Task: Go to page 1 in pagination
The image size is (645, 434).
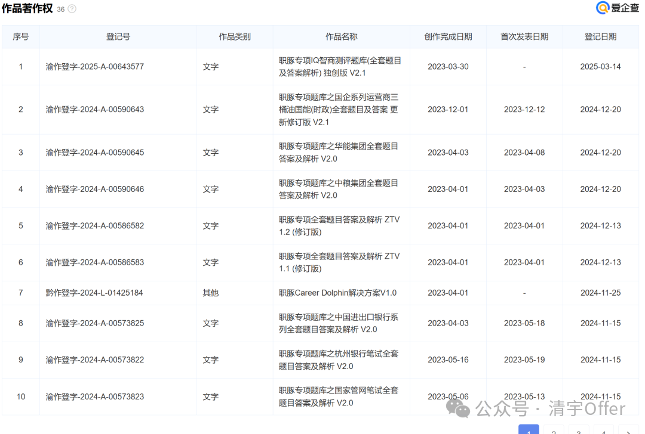Action: (529, 429)
